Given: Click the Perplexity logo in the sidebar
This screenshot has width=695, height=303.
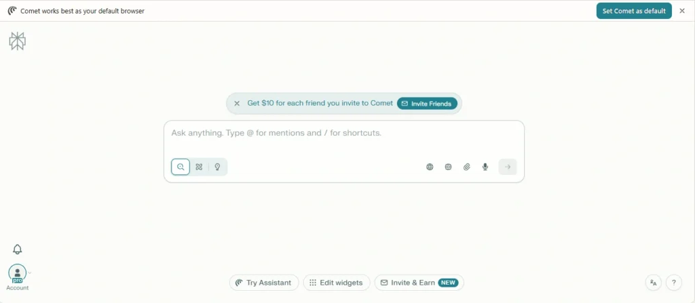Looking at the screenshot, I should 17,41.
